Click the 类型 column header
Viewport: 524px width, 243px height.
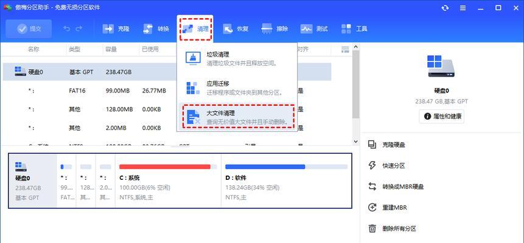coord(74,49)
